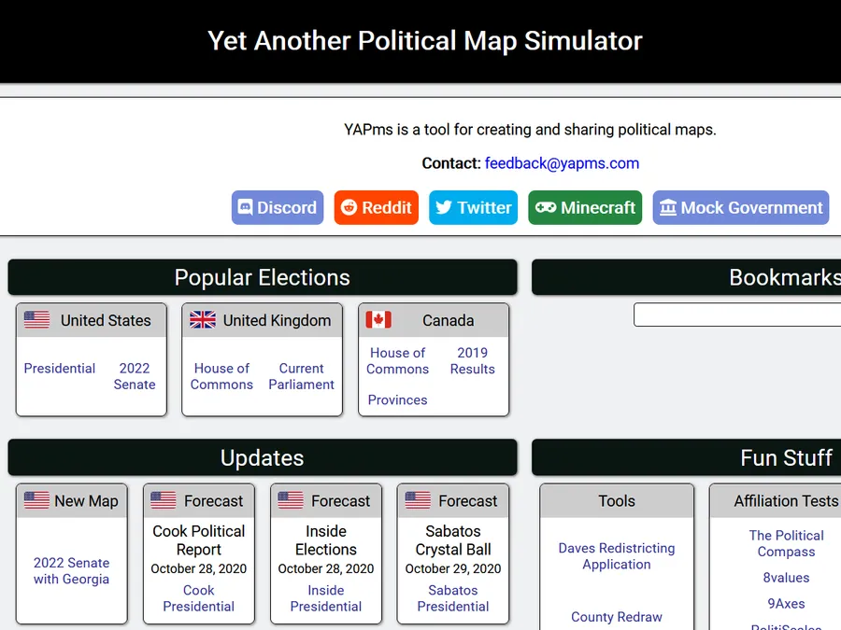Viewport: 841px width, 630px height.
Task: Open the Reddit button
Action: [376, 207]
